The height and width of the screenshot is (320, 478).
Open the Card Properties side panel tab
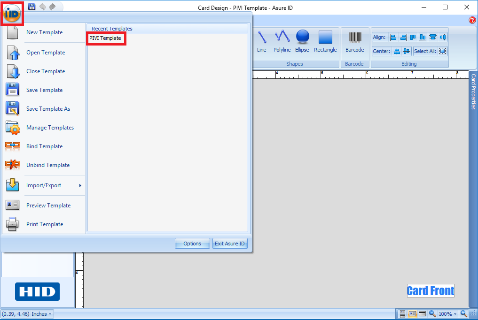(473, 91)
